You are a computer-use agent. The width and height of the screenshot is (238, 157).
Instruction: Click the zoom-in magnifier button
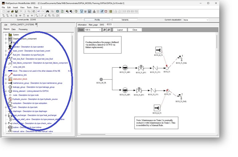tap(105, 30)
